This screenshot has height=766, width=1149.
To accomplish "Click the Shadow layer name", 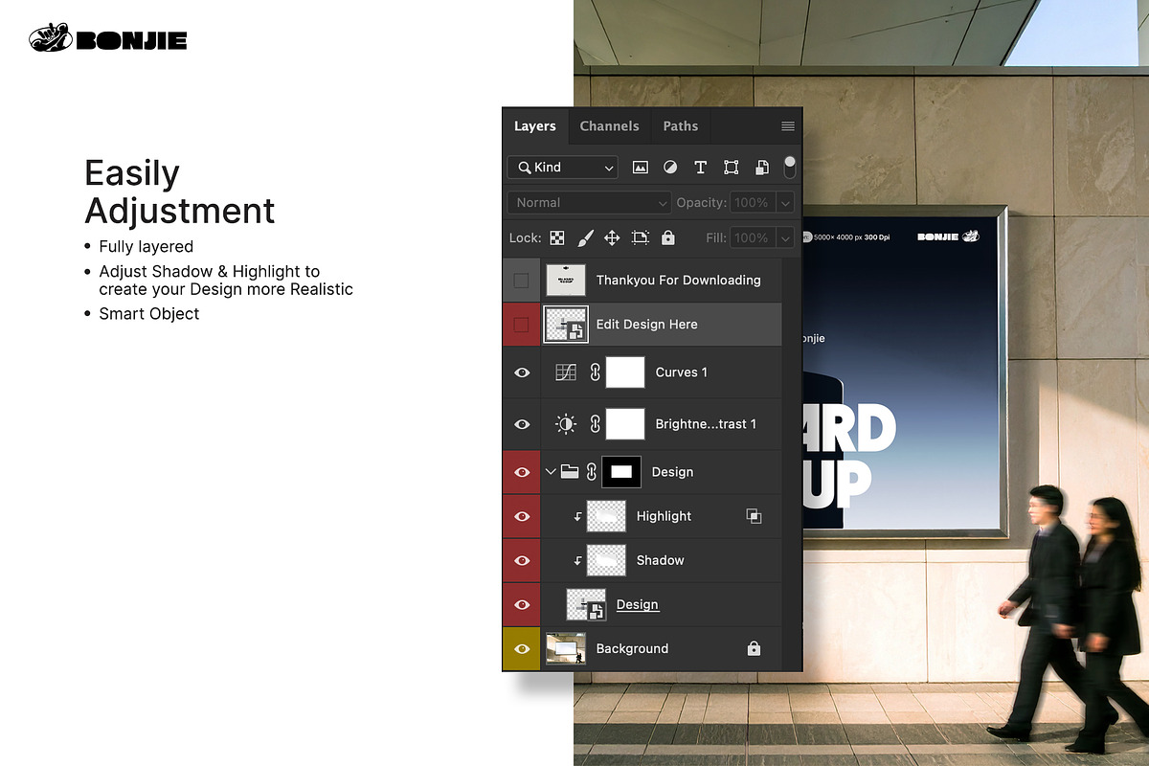I will point(660,560).
